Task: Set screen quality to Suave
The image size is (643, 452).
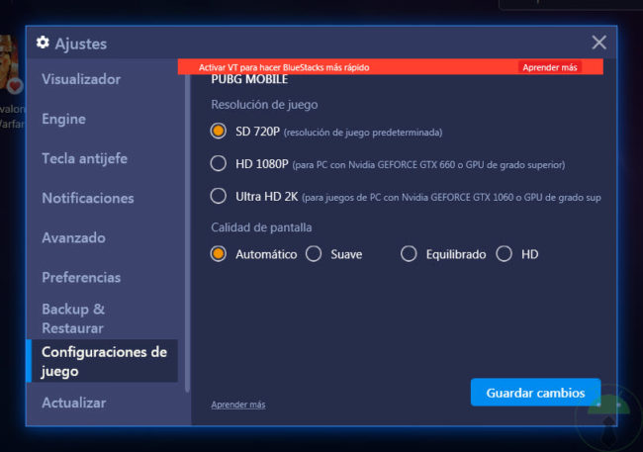Action: point(314,254)
